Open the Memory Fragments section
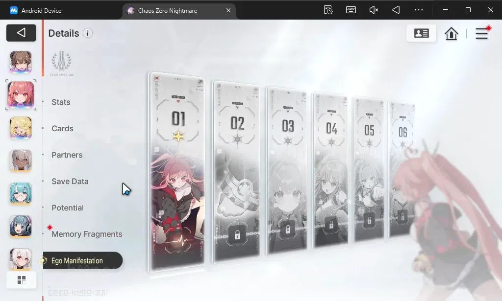The height and width of the screenshot is (301, 502). [x=87, y=234]
